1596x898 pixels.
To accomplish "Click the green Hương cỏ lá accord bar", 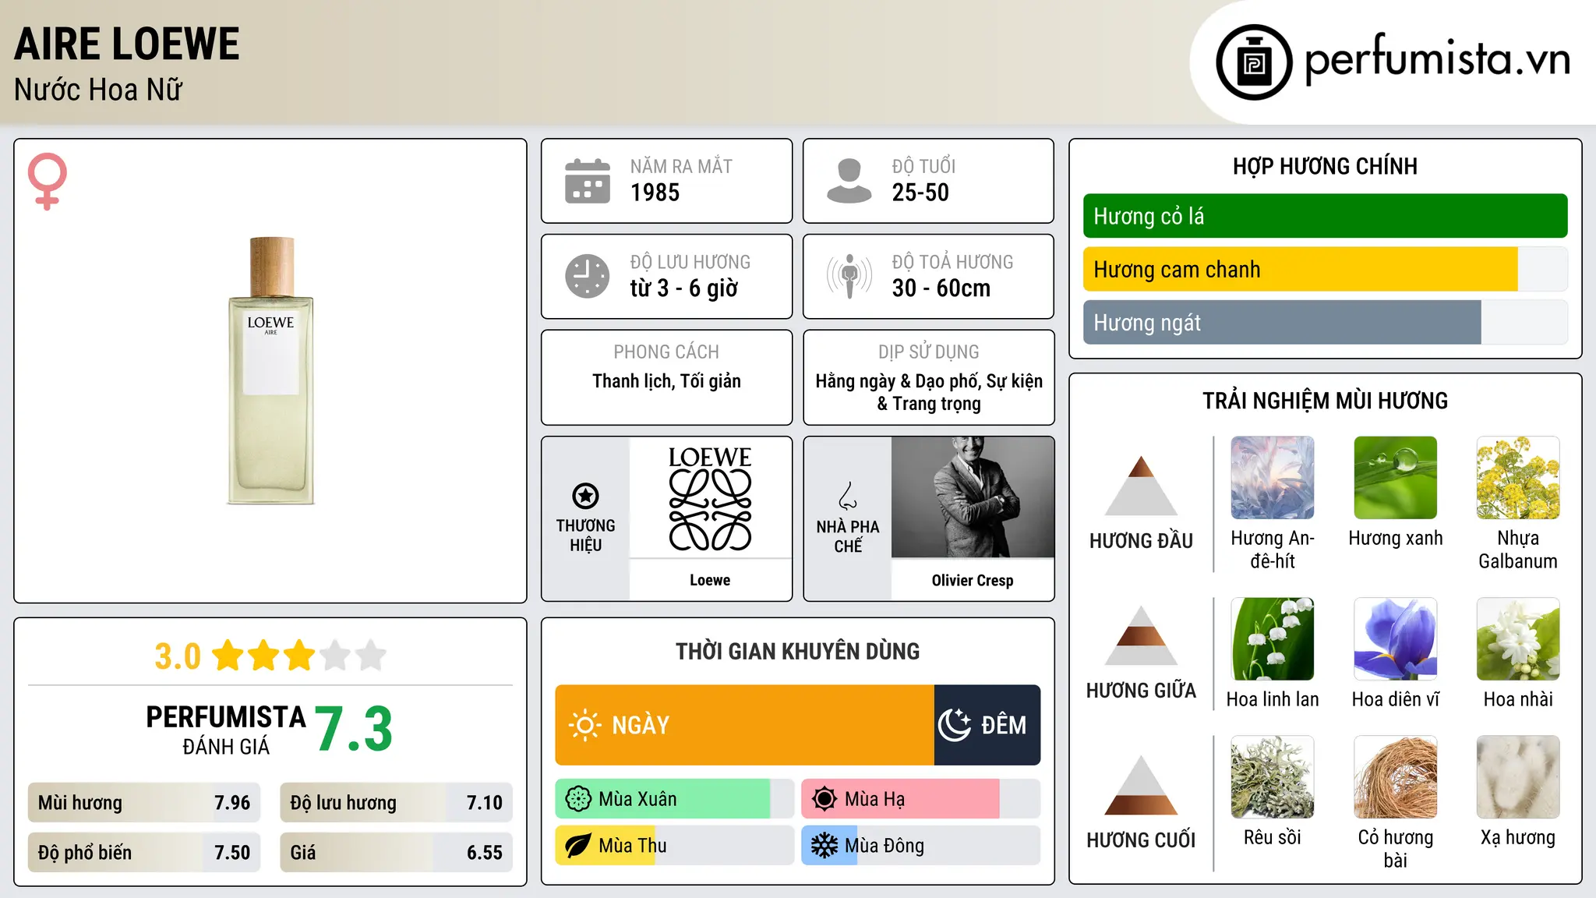I will (x=1325, y=216).
